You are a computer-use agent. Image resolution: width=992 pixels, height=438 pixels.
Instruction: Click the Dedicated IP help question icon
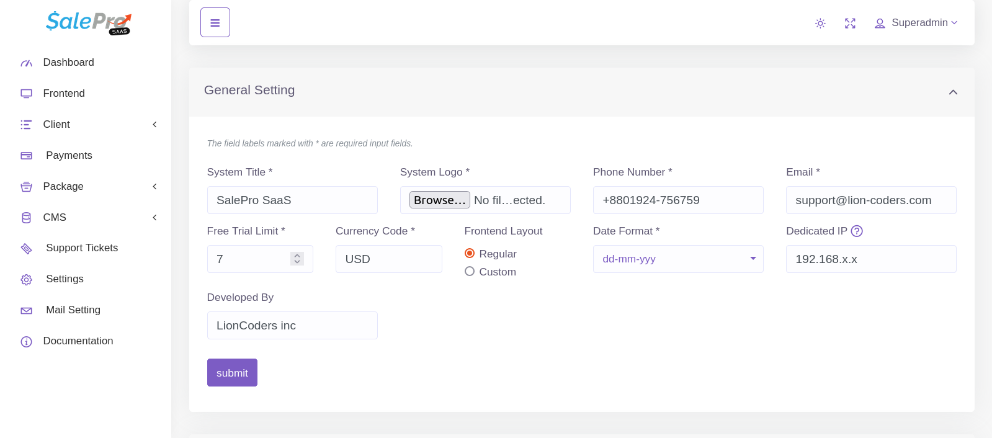[x=857, y=231]
